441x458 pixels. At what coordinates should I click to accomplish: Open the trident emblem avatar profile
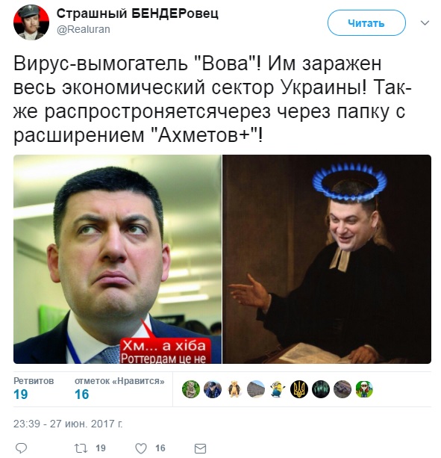[x=299, y=389]
